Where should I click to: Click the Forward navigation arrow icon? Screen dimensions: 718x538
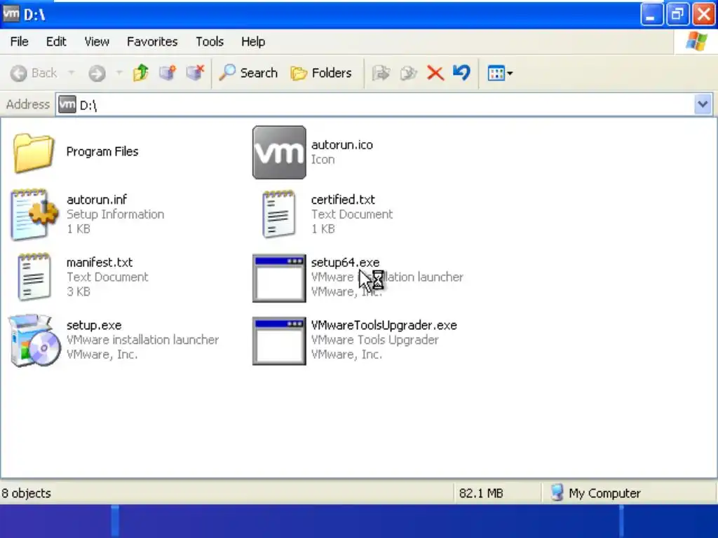click(x=97, y=73)
